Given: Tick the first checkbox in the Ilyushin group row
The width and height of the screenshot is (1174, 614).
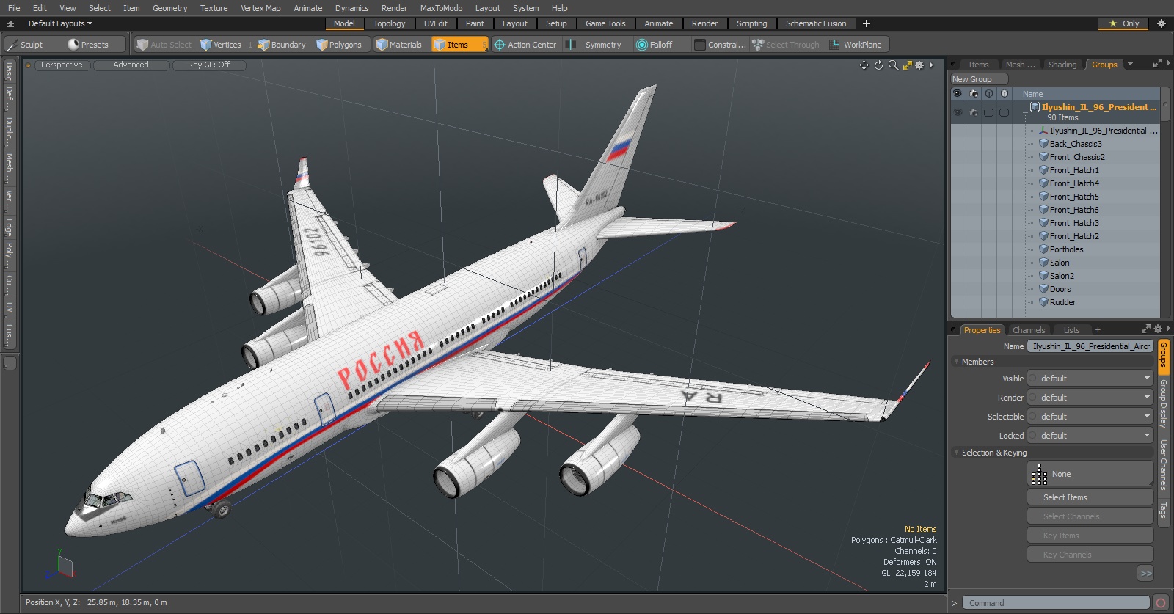Looking at the screenshot, I should [988, 112].
